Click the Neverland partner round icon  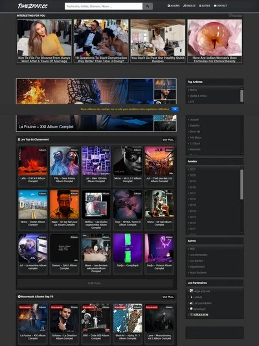click(x=191, y=308)
